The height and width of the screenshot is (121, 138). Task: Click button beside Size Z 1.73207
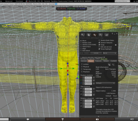coord(94,95)
